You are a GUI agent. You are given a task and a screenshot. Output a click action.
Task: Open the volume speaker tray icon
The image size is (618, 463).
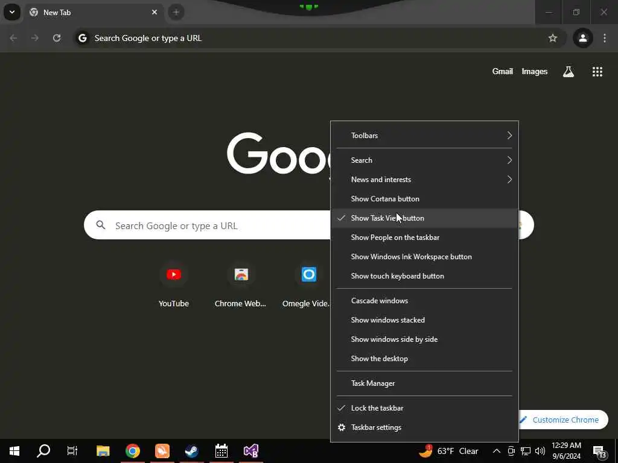[x=540, y=451]
